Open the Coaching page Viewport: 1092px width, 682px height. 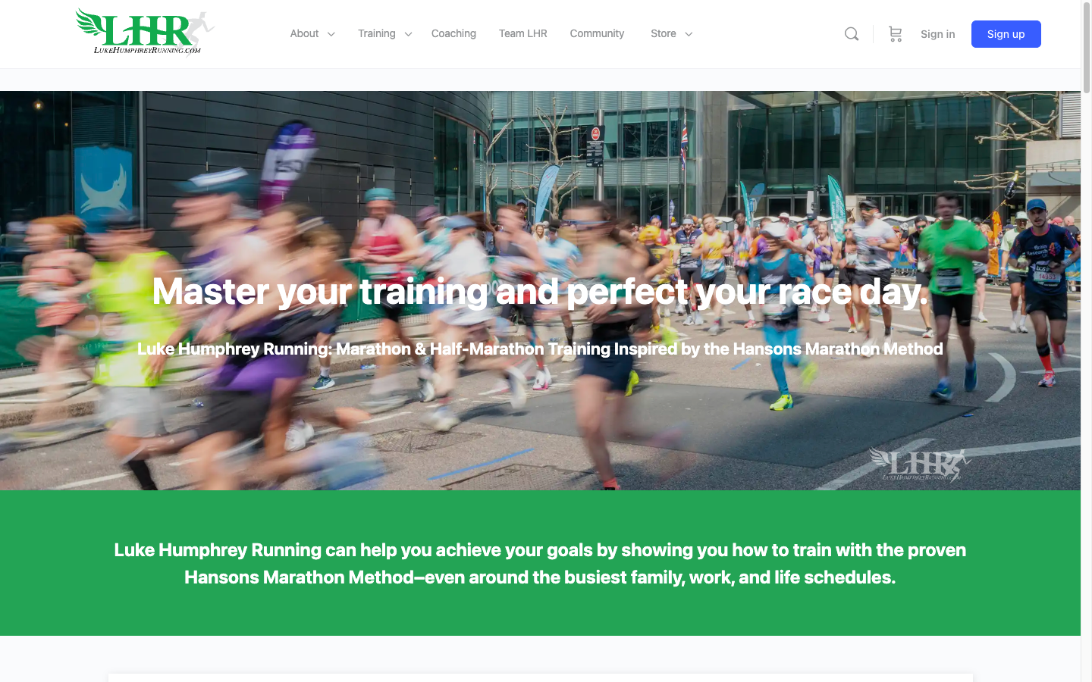[453, 33]
